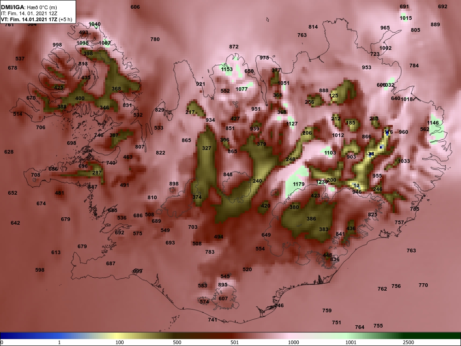The width and height of the screenshot is (461, 346).
Task: Click the map value '607'
Action: click(x=224, y=298)
